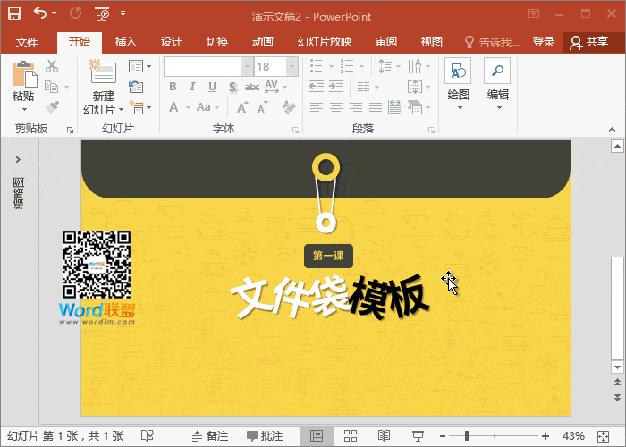The height and width of the screenshot is (447, 626).
Task: Click the 共享 (Share) button
Action: (589, 42)
